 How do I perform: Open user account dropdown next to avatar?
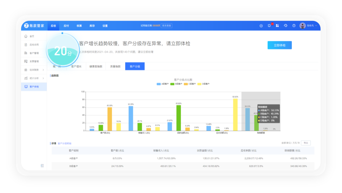[316, 26]
